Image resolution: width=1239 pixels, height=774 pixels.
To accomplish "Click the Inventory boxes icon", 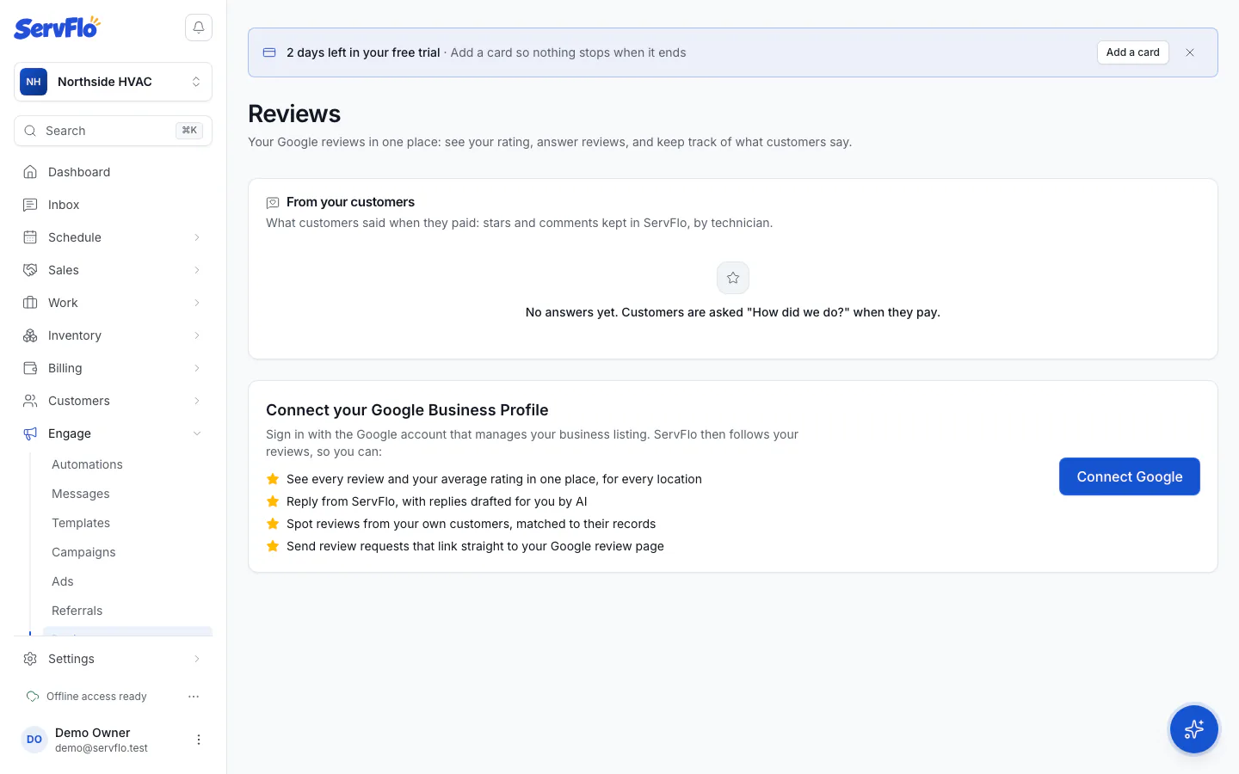I will (x=30, y=335).
